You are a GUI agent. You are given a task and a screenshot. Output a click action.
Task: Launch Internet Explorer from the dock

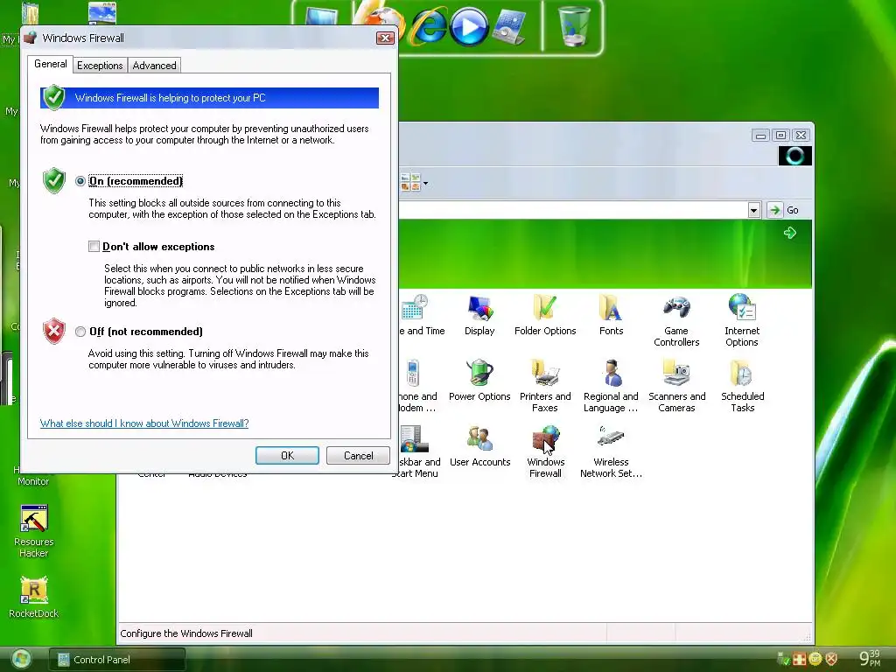(x=428, y=27)
